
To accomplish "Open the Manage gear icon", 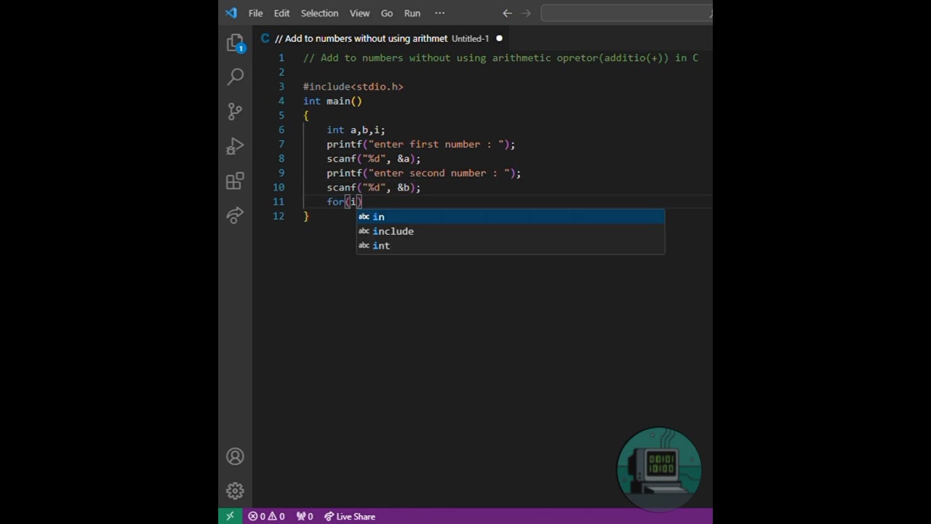I will [x=235, y=491].
